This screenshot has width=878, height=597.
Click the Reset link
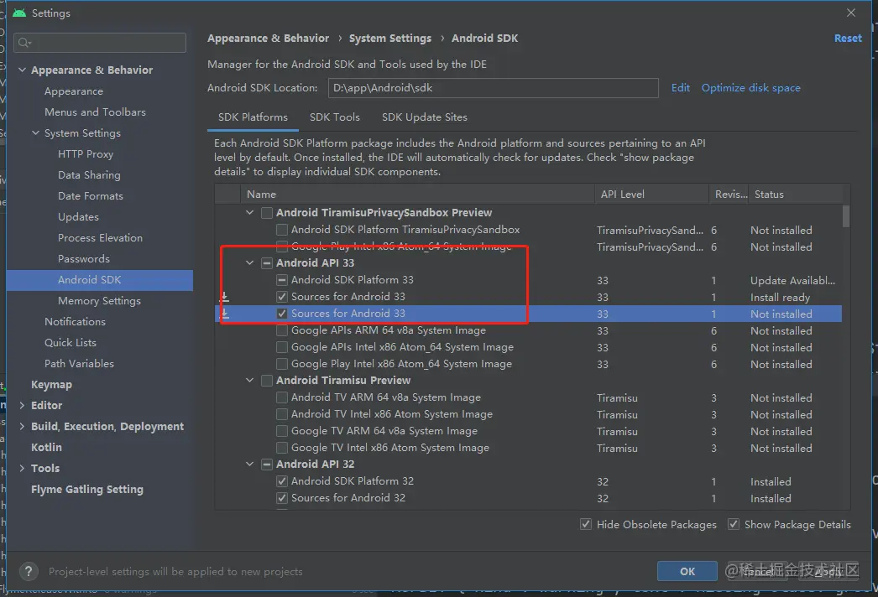[x=848, y=38]
